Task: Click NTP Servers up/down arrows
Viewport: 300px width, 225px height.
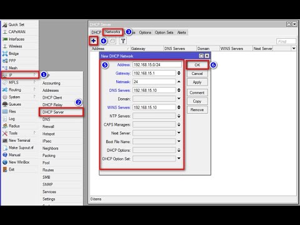Action: [179, 116]
